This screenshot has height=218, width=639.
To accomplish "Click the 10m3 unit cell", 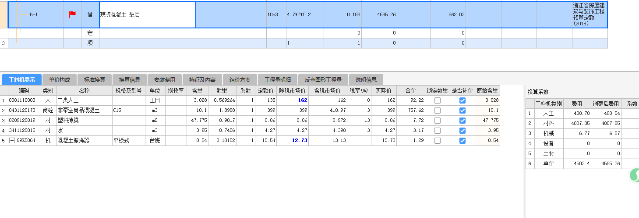I will [276, 15].
